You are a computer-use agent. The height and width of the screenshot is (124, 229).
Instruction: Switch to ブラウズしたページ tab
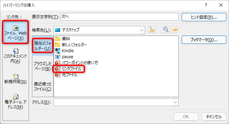click(43, 66)
